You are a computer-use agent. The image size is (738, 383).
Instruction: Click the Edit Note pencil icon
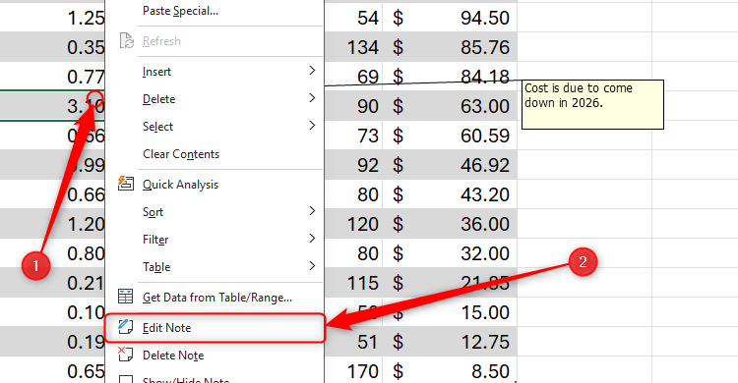125,327
